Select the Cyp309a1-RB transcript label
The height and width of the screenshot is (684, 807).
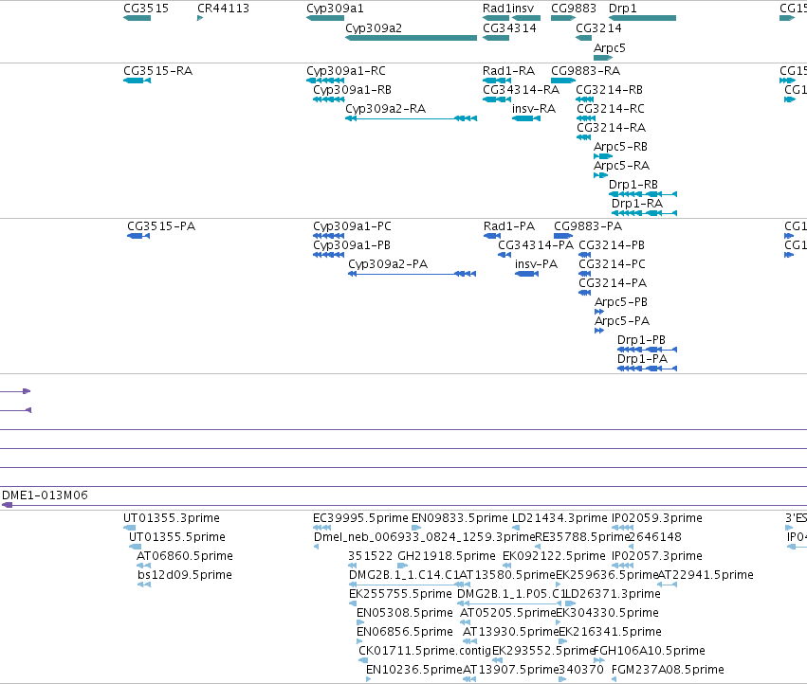[x=352, y=89]
